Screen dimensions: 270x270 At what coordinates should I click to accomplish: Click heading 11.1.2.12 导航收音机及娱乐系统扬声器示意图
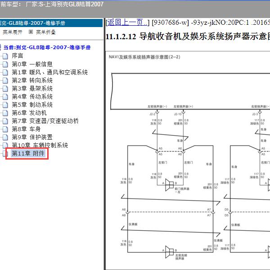point(188,37)
